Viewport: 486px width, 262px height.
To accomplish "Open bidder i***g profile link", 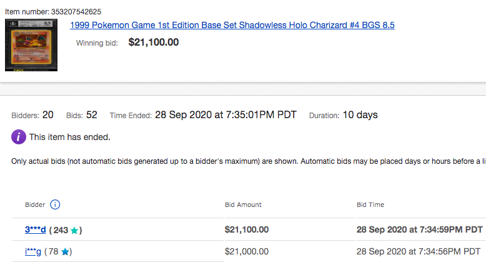I will [33, 251].
